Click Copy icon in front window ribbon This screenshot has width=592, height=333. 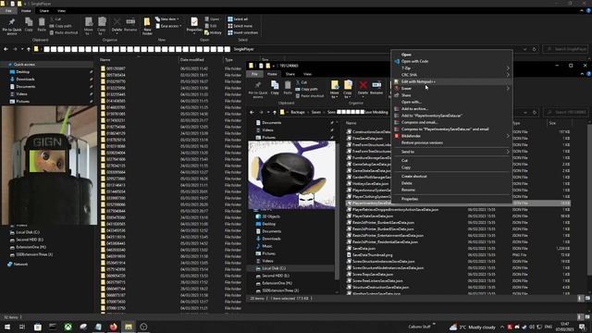pyautogui.click(x=275, y=88)
